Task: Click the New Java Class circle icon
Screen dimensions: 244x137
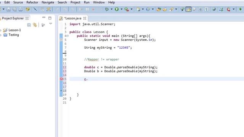Action: (x=148, y=9)
